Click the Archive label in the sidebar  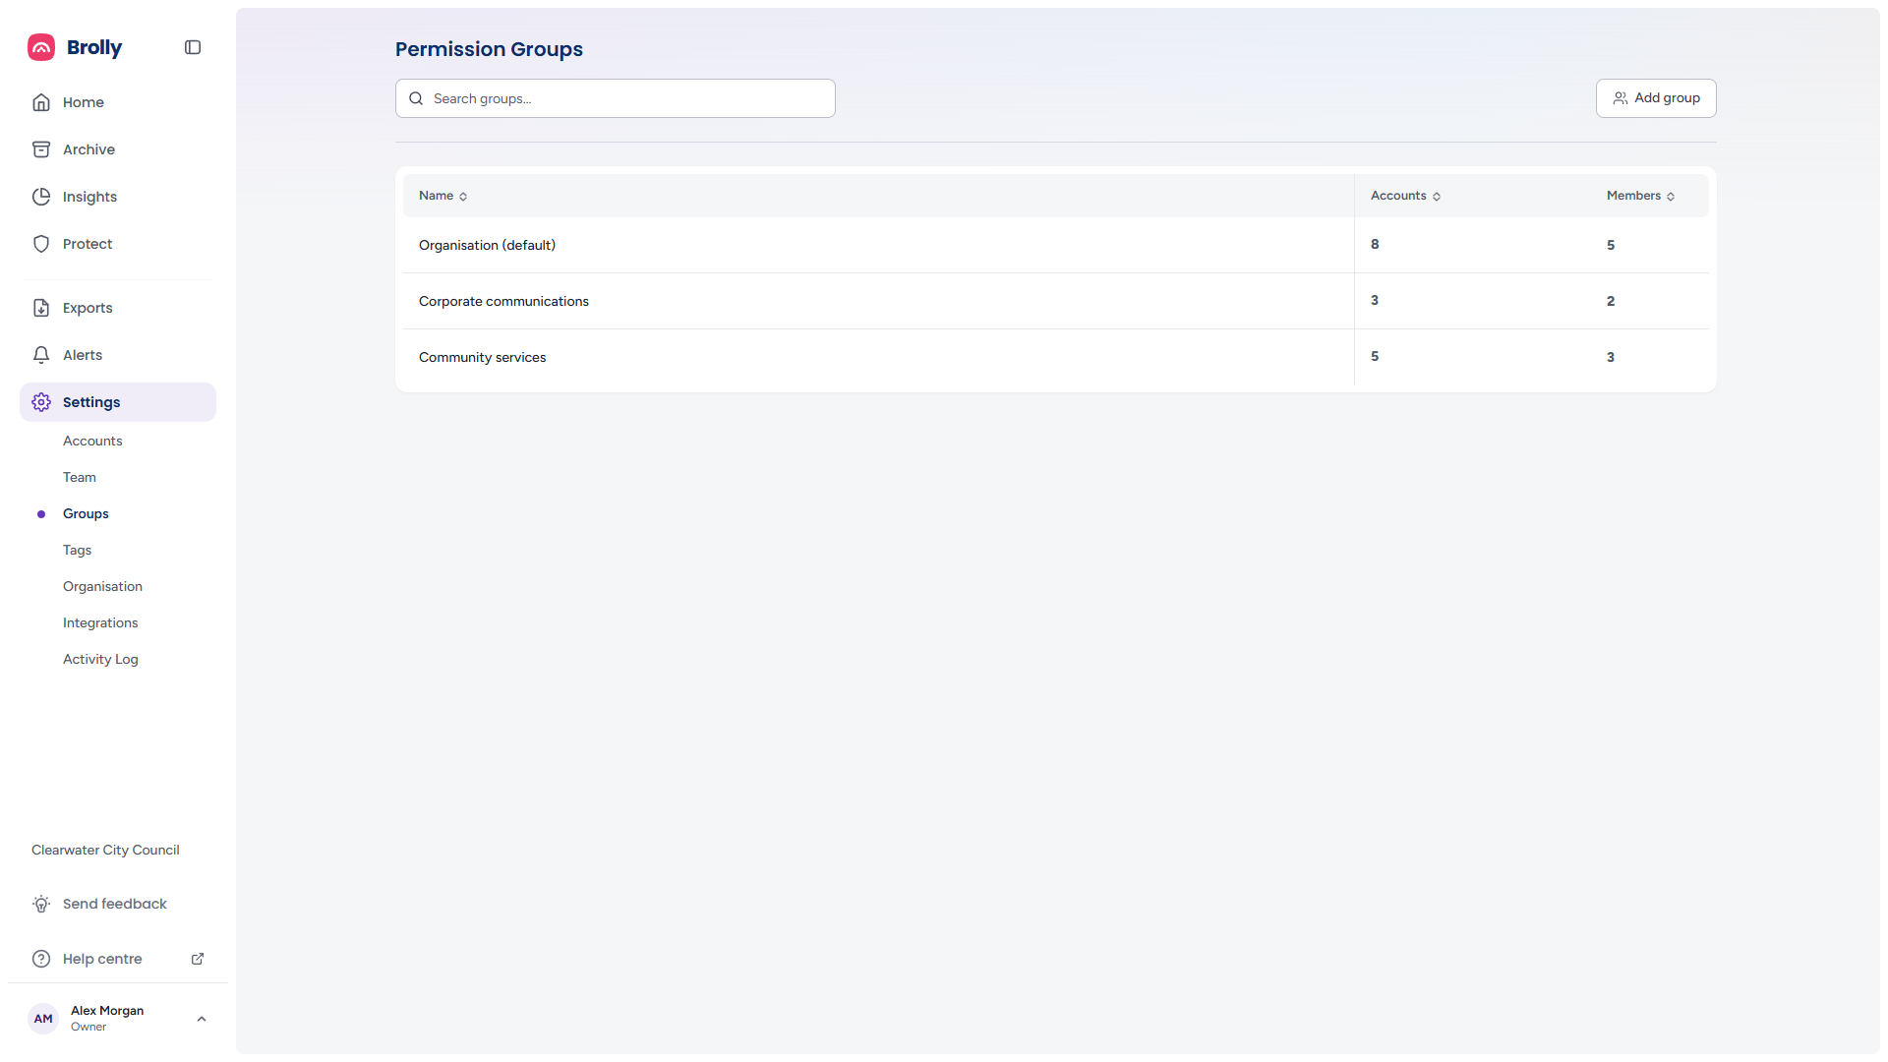pyautogui.click(x=88, y=149)
